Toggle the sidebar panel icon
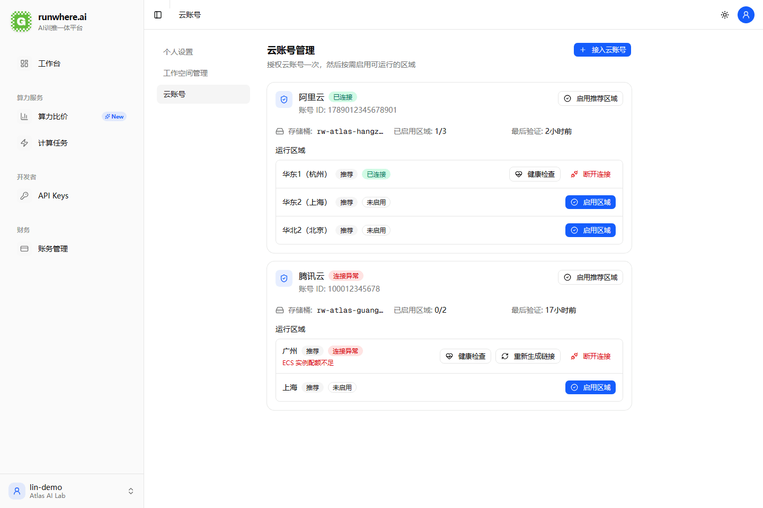This screenshot has height=508, width=763. (158, 15)
